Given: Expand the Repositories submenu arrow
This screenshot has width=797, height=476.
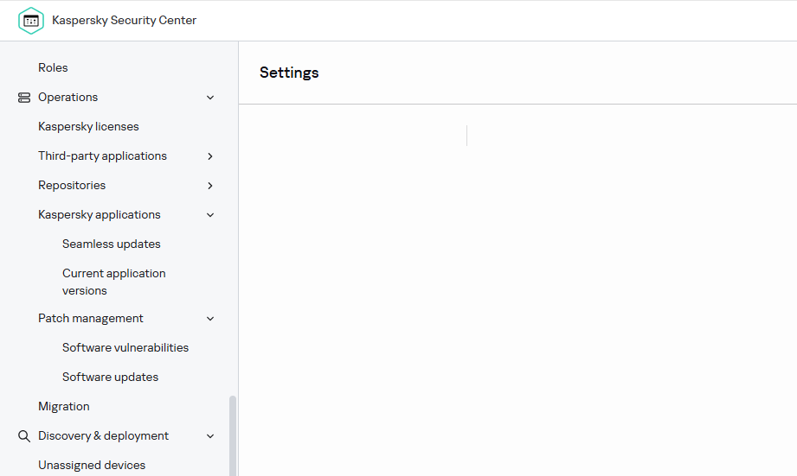Looking at the screenshot, I should click(210, 186).
